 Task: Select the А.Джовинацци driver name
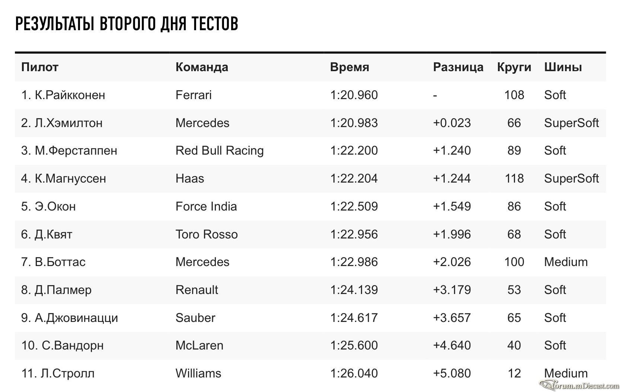coord(76,318)
